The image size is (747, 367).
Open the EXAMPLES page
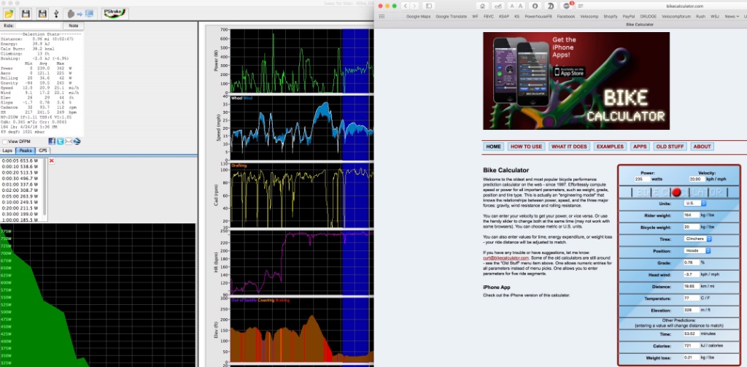(x=610, y=147)
